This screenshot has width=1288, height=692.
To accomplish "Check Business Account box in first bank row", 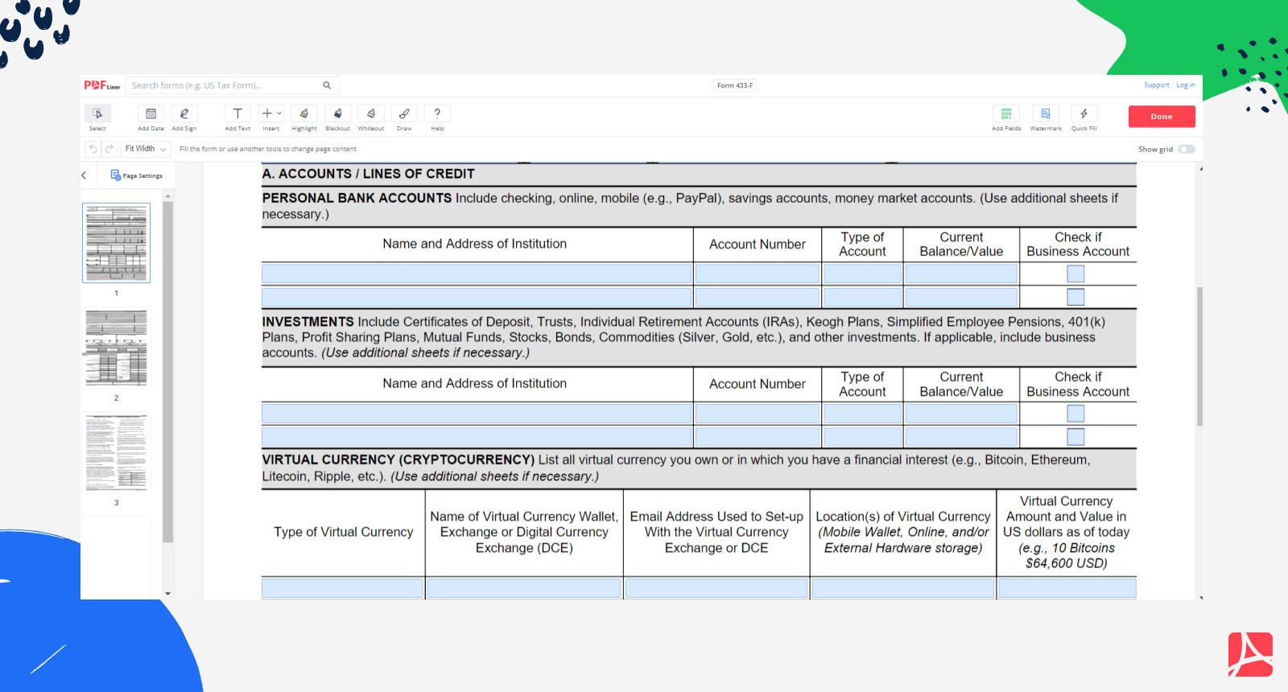I will pos(1075,274).
